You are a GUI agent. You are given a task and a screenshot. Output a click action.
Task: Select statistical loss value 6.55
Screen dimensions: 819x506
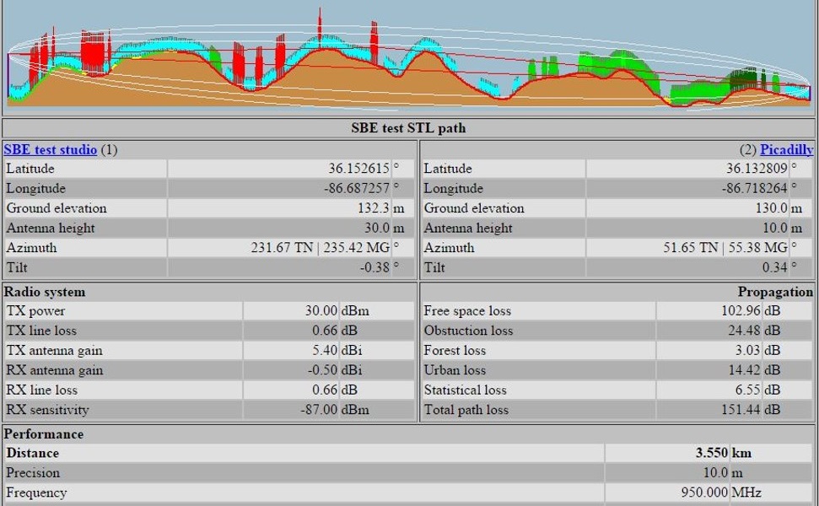click(x=748, y=390)
